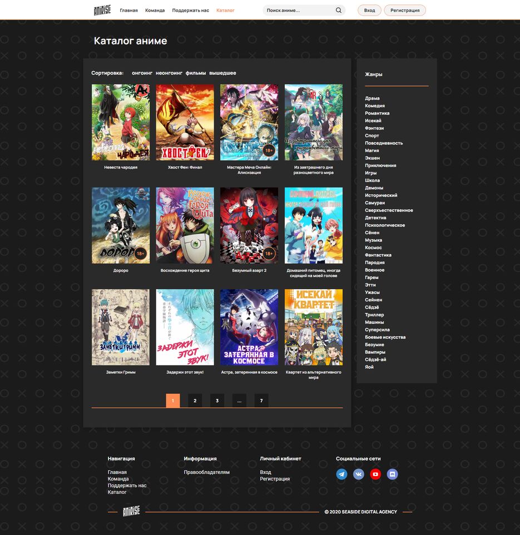Open the YouTube channel icon

click(376, 474)
